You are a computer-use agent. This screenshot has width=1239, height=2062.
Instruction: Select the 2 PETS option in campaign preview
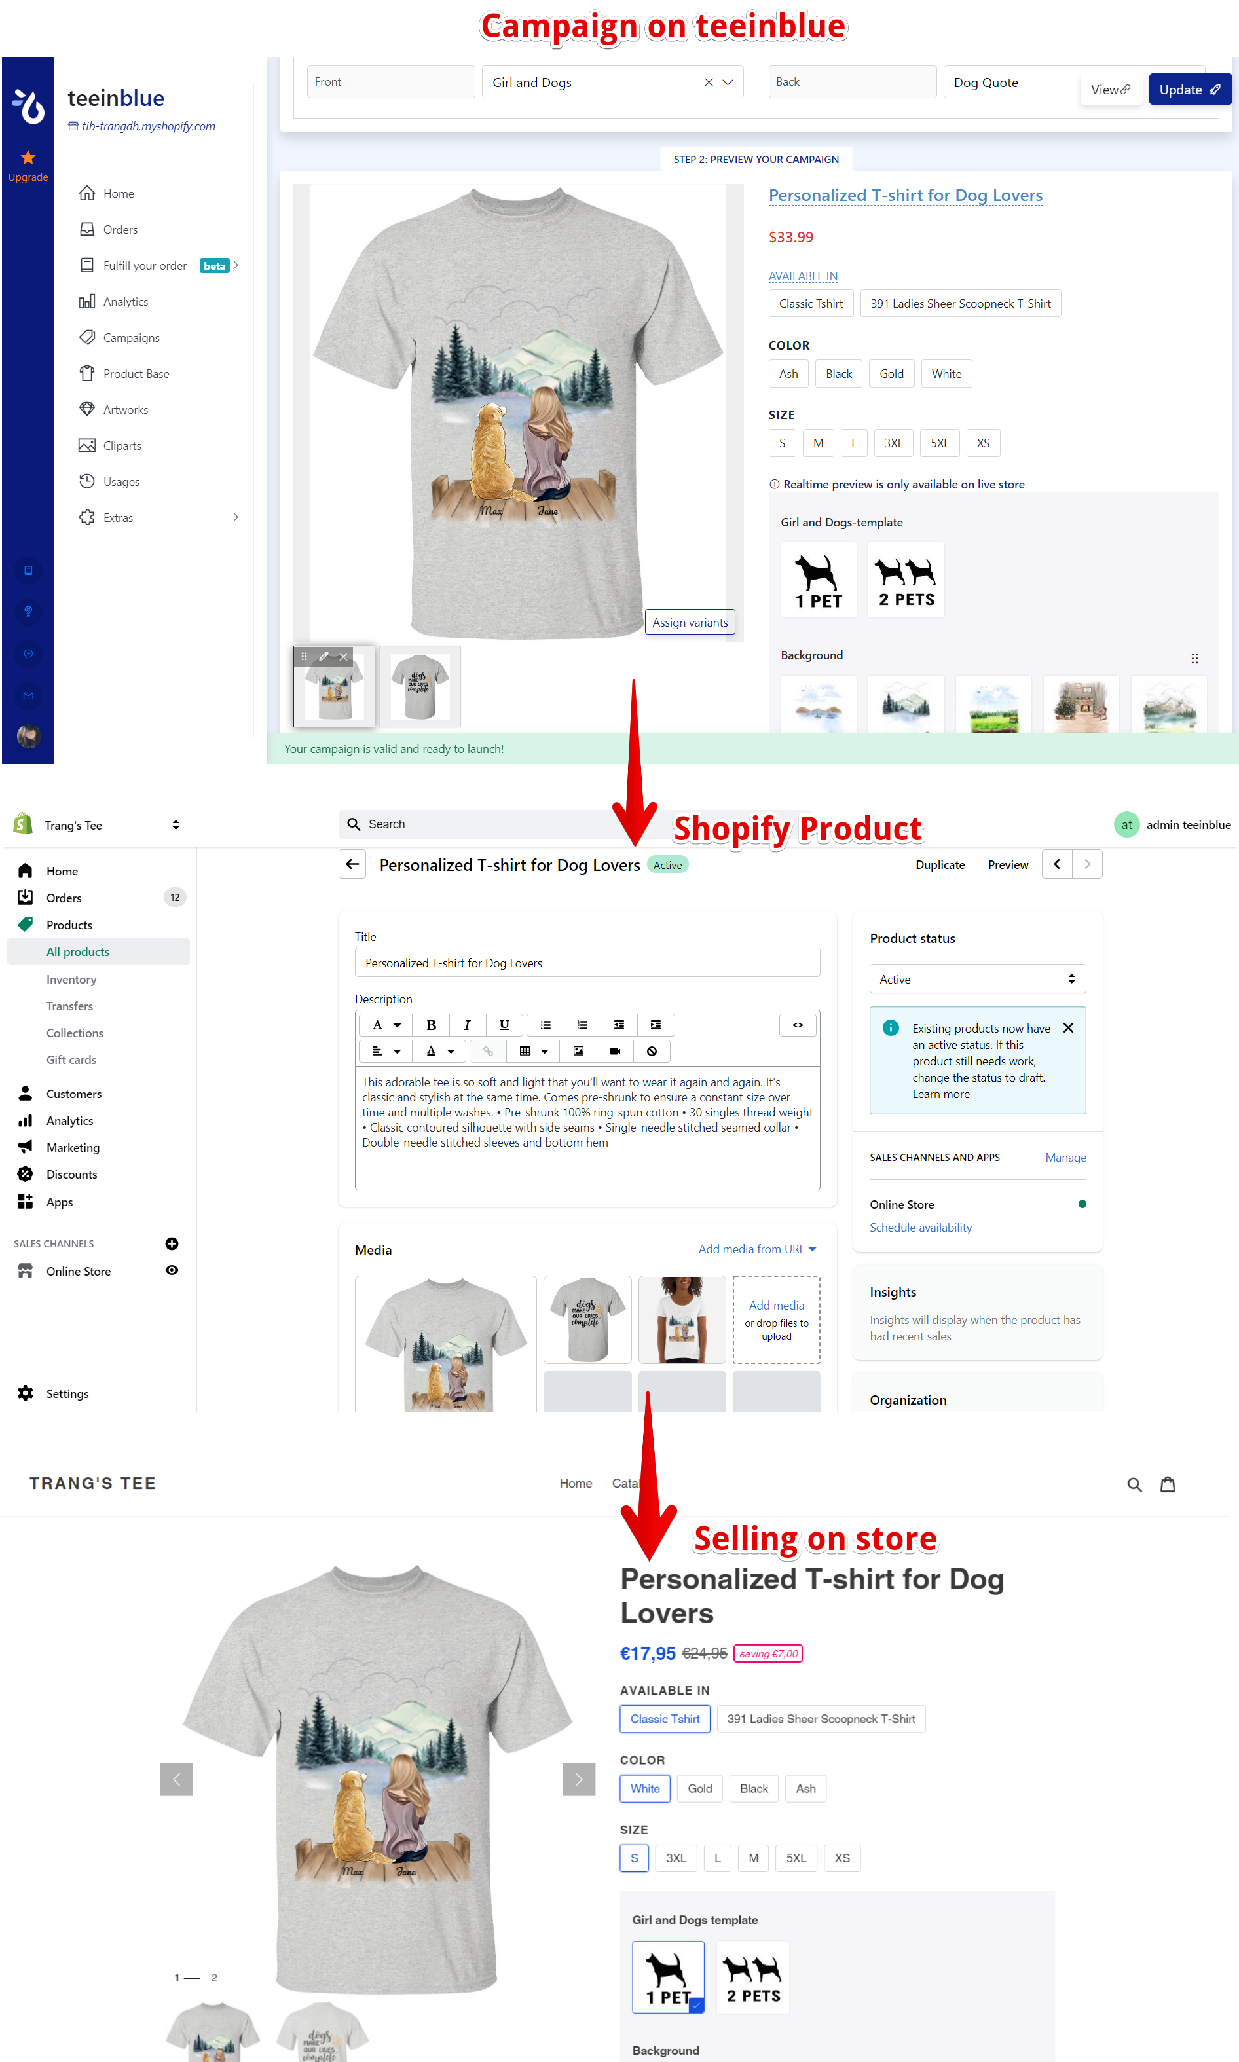pyautogui.click(x=906, y=580)
